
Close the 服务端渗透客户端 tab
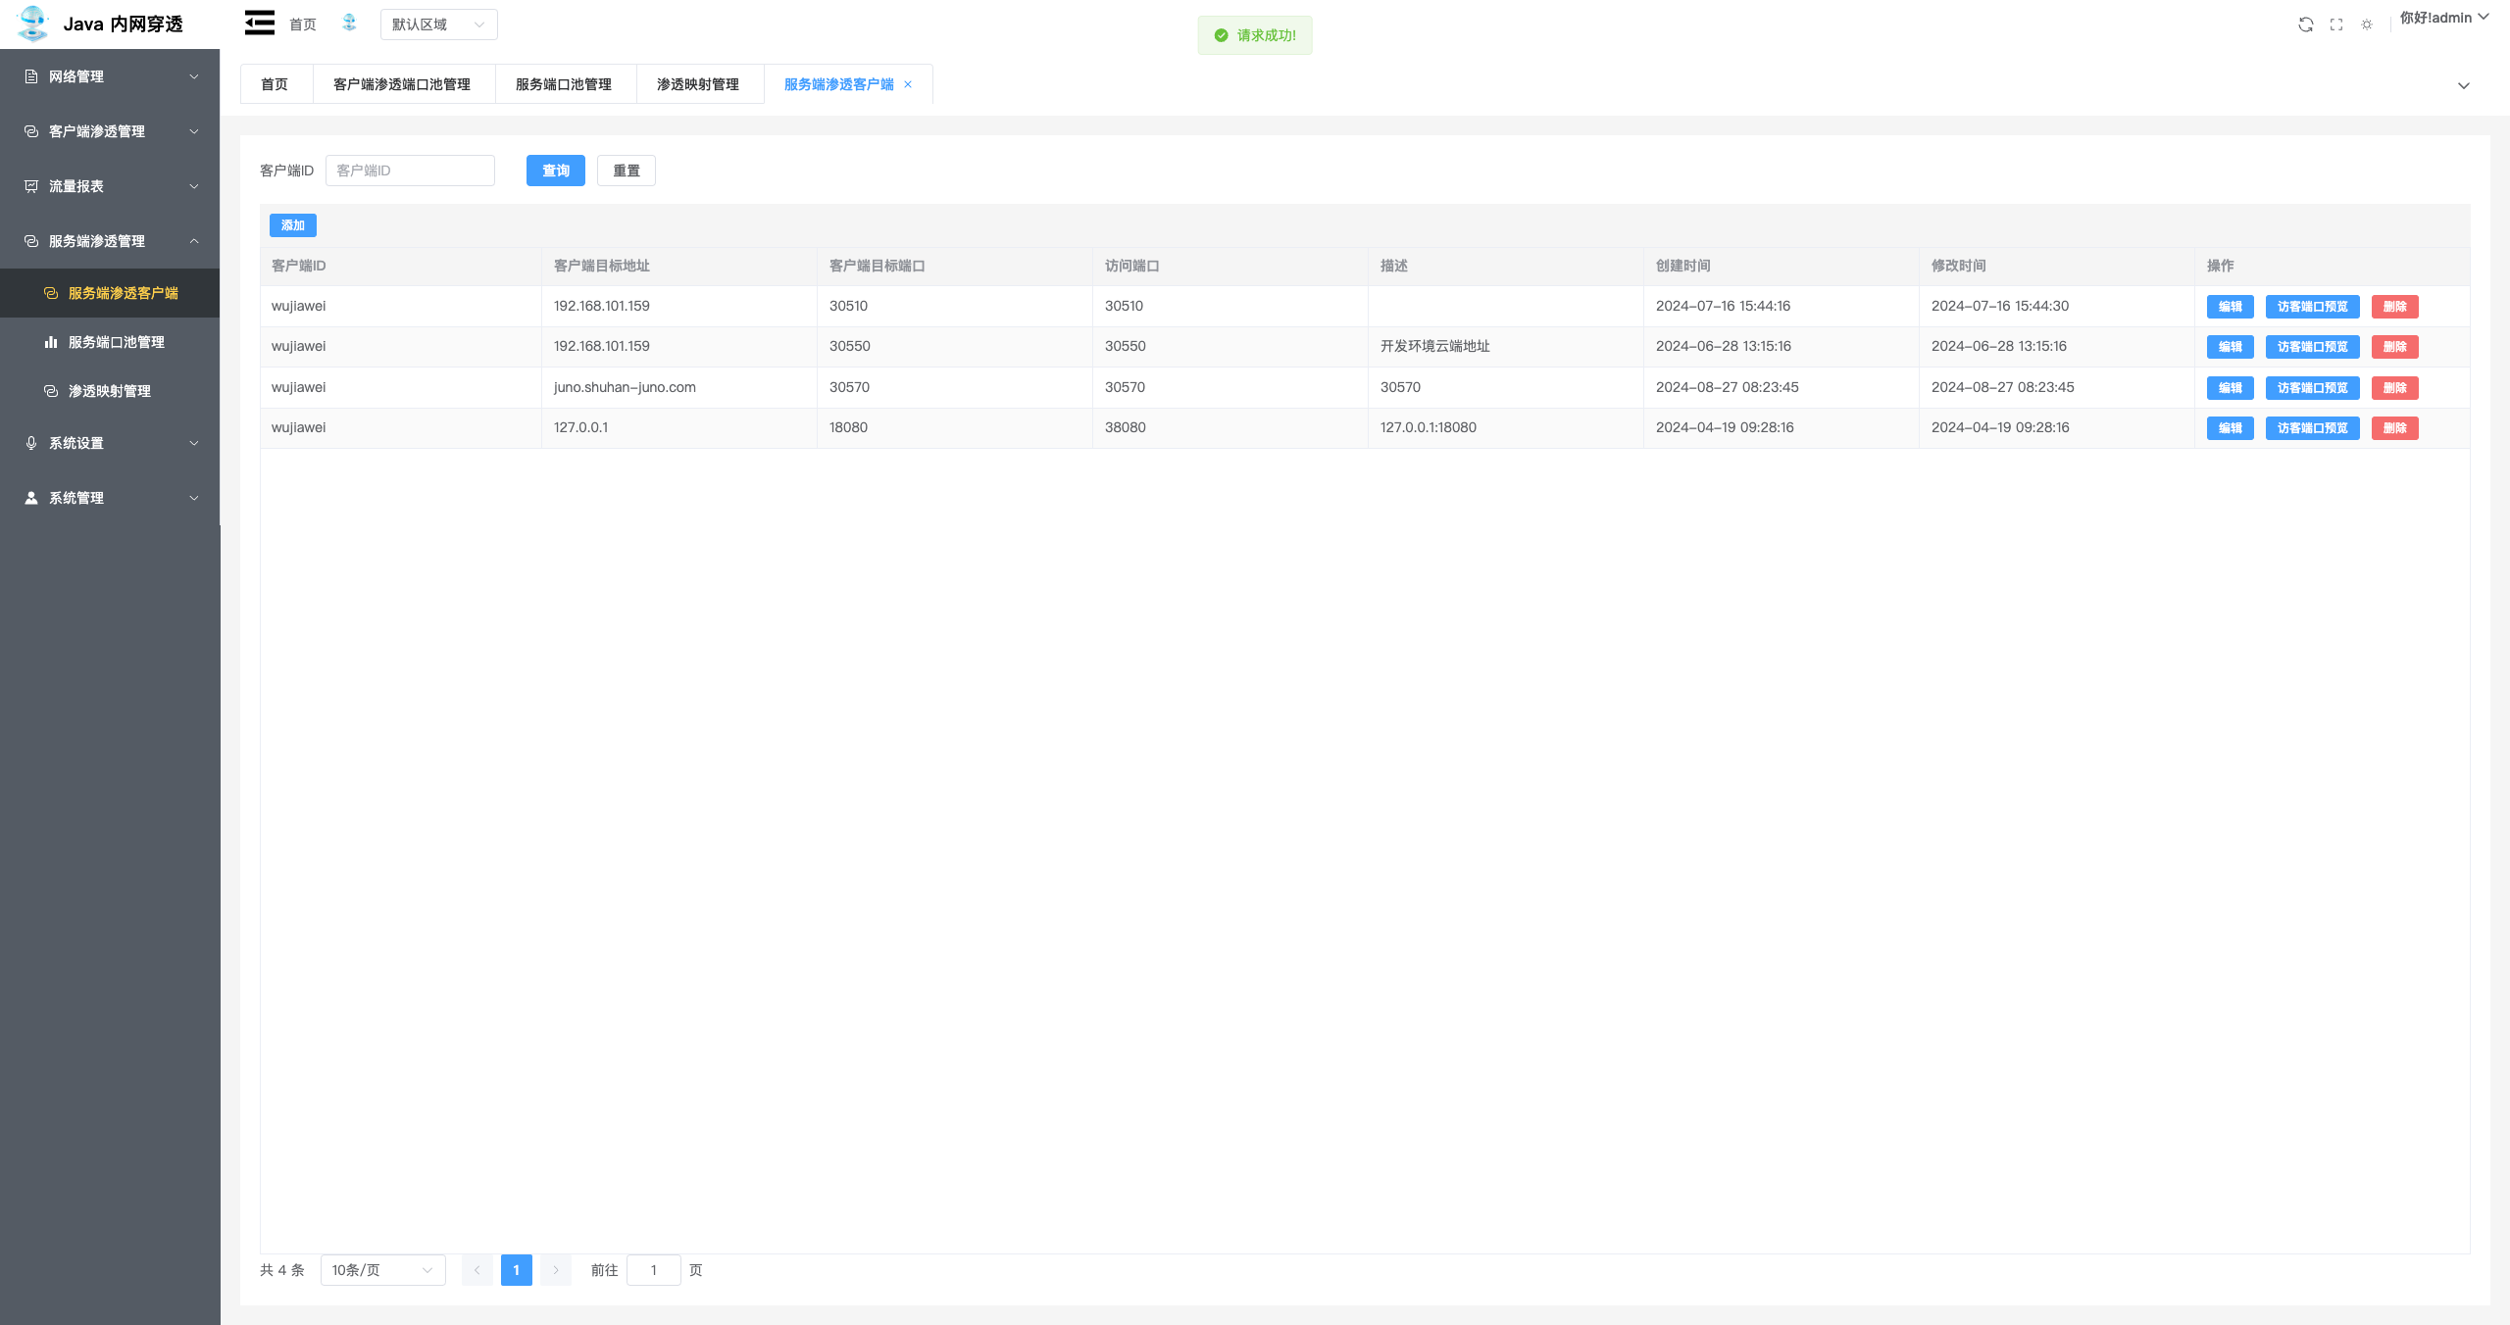pyautogui.click(x=908, y=84)
